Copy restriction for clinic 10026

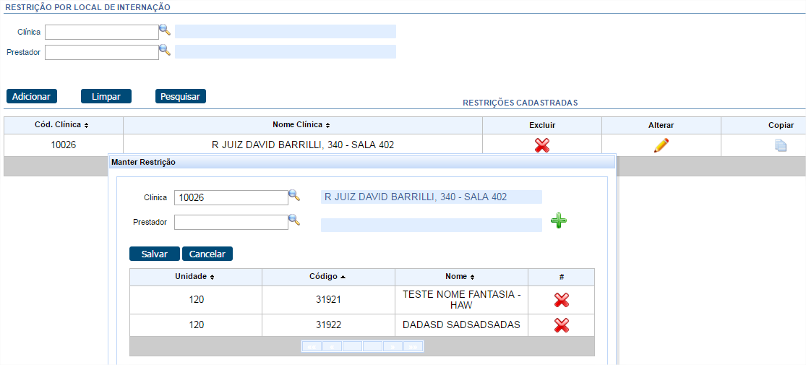tap(780, 145)
